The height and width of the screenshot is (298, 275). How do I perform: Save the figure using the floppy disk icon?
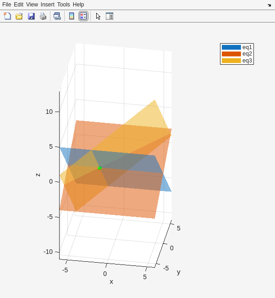pos(31,16)
